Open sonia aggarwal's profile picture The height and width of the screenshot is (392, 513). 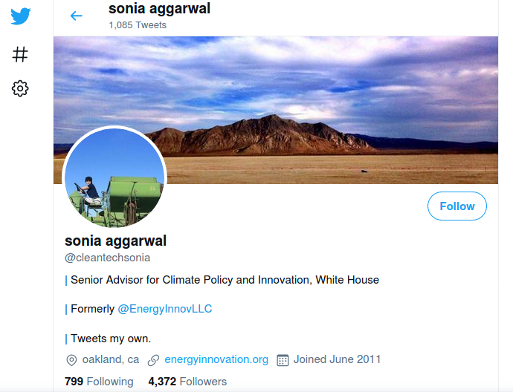pyautogui.click(x=114, y=177)
